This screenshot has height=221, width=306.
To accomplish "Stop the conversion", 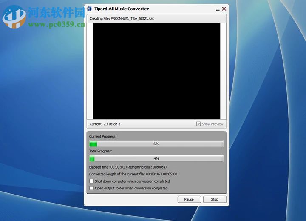I will click(x=215, y=199).
